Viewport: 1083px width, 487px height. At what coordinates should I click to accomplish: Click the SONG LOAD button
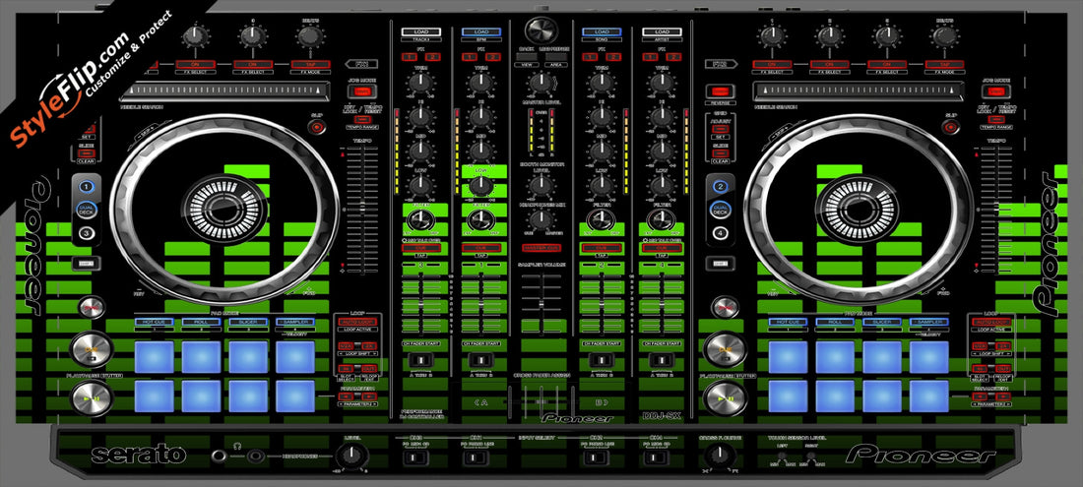(602, 32)
